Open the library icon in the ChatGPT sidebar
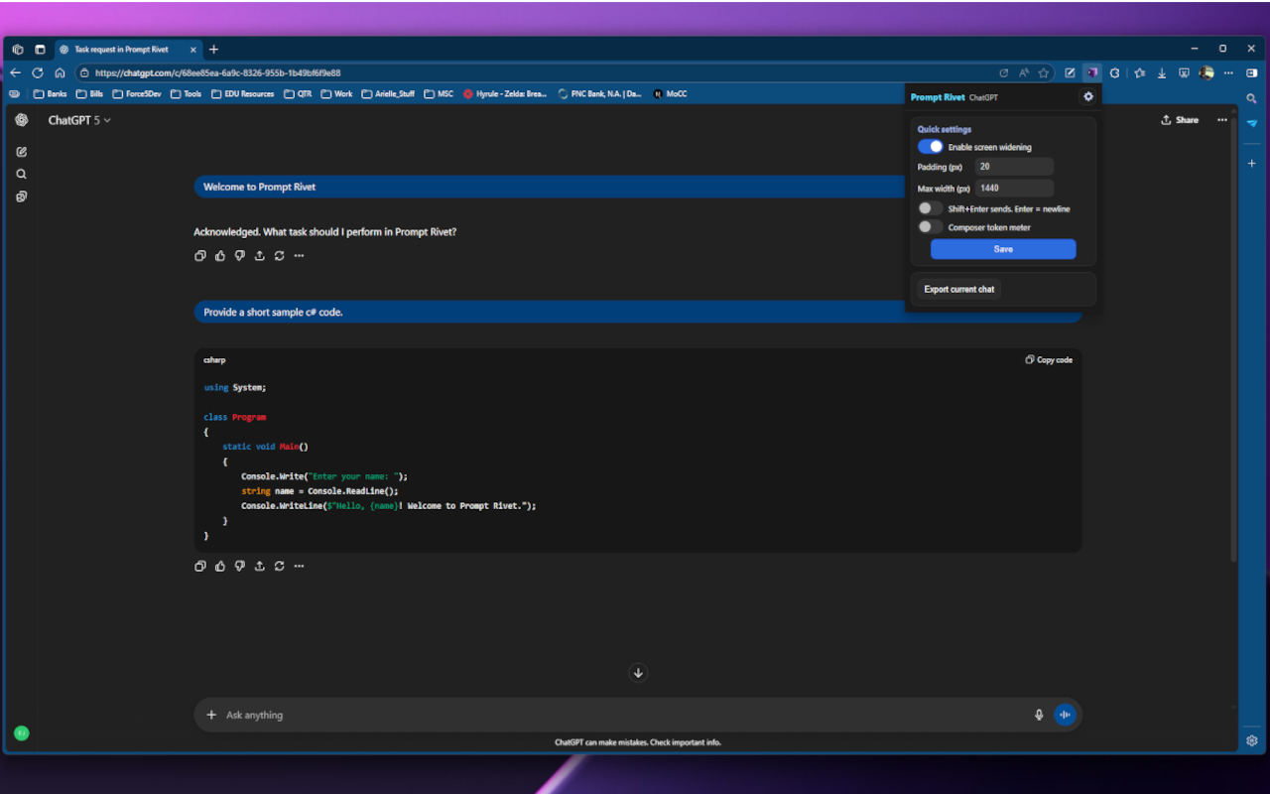The width and height of the screenshot is (1270, 794). 22,197
